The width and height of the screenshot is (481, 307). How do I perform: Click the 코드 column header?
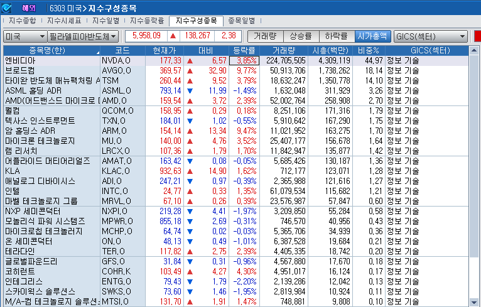coord(122,51)
